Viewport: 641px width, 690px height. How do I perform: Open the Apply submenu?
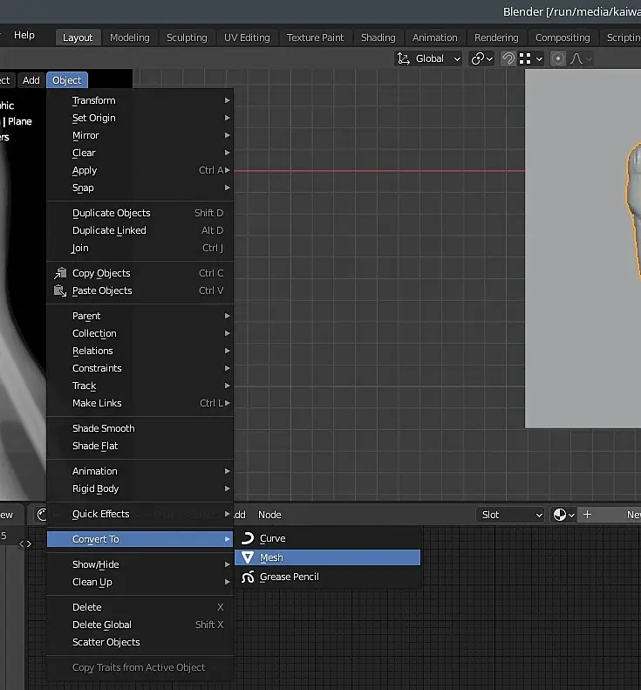tap(85, 170)
